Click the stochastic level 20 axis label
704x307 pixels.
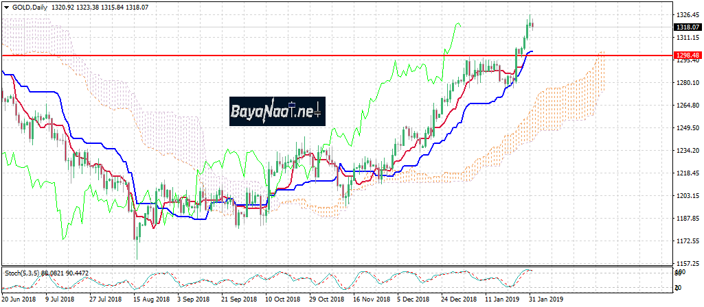677,287
